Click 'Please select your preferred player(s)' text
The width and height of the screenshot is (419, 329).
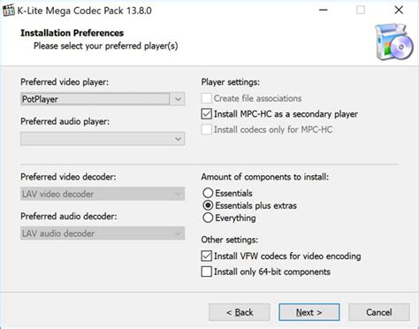[x=105, y=46]
